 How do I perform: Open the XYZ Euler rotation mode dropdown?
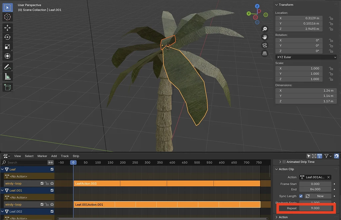306,57
